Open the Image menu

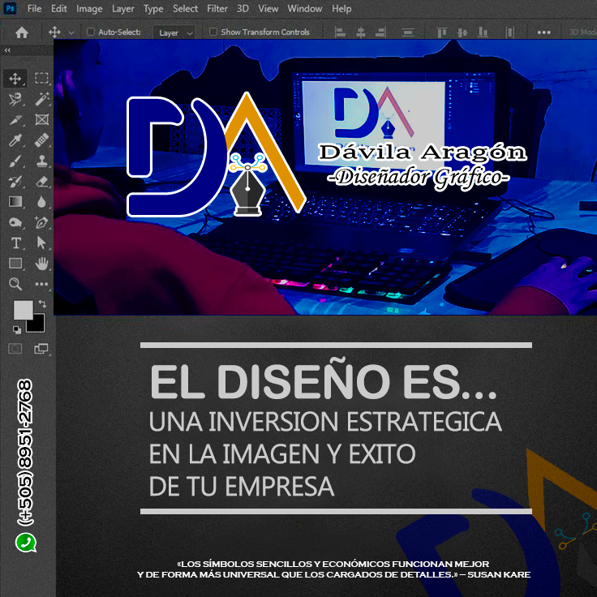89,8
